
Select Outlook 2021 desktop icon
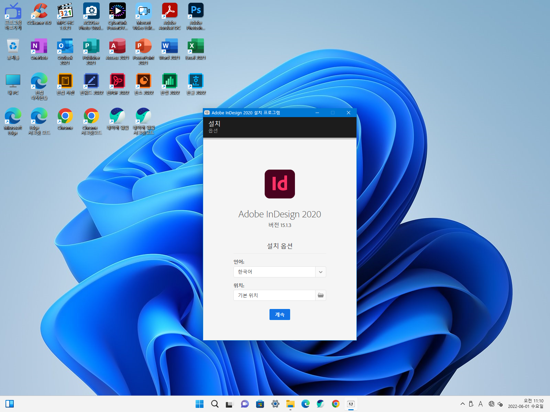pyautogui.click(x=65, y=51)
